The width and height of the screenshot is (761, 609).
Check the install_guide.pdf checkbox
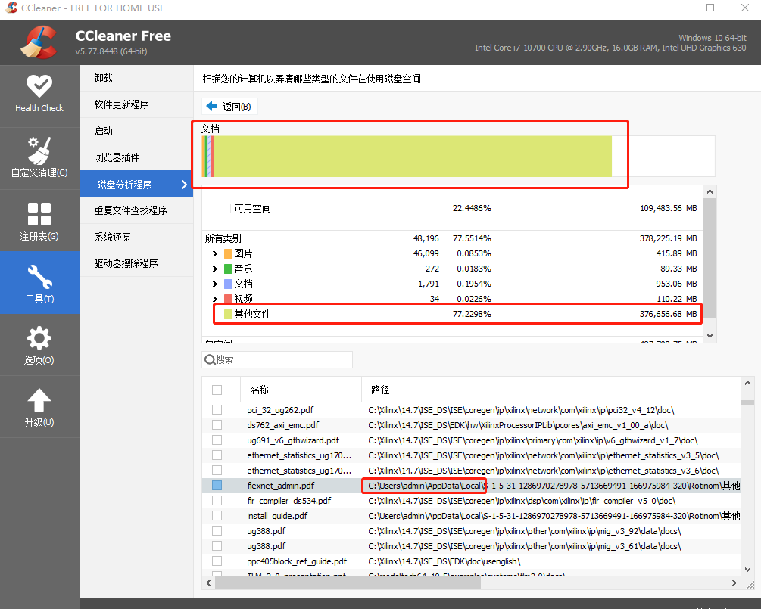pyautogui.click(x=217, y=515)
